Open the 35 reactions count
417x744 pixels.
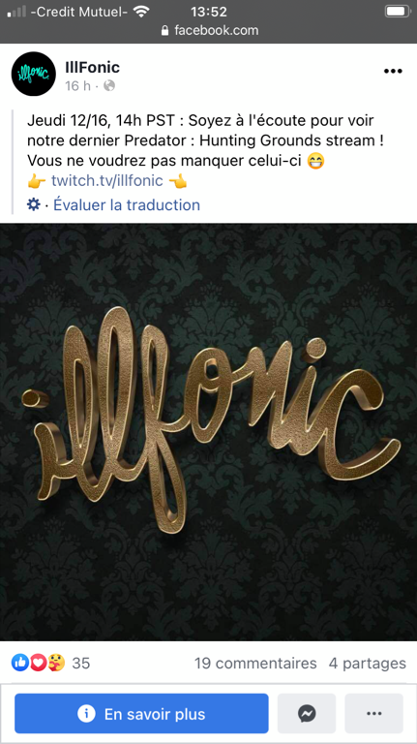point(81,663)
